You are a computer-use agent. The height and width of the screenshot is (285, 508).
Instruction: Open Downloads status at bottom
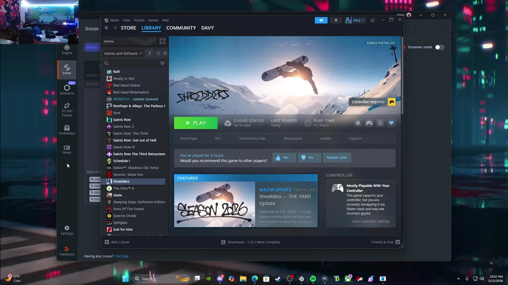(250, 242)
